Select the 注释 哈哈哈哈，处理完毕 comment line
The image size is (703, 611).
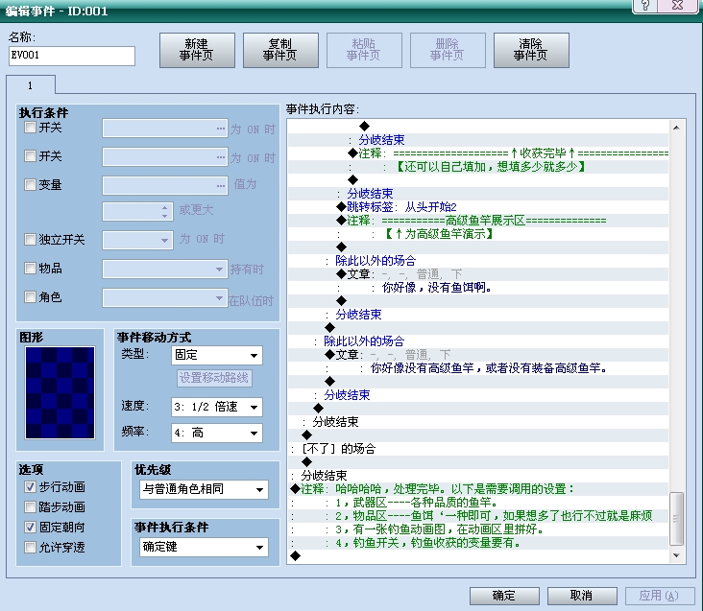click(x=478, y=489)
